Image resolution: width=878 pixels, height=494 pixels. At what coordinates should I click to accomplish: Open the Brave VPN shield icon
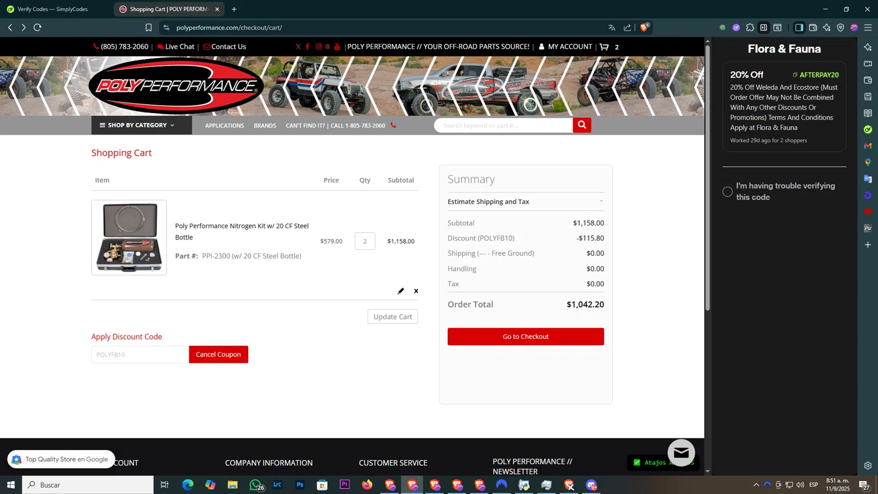click(841, 28)
